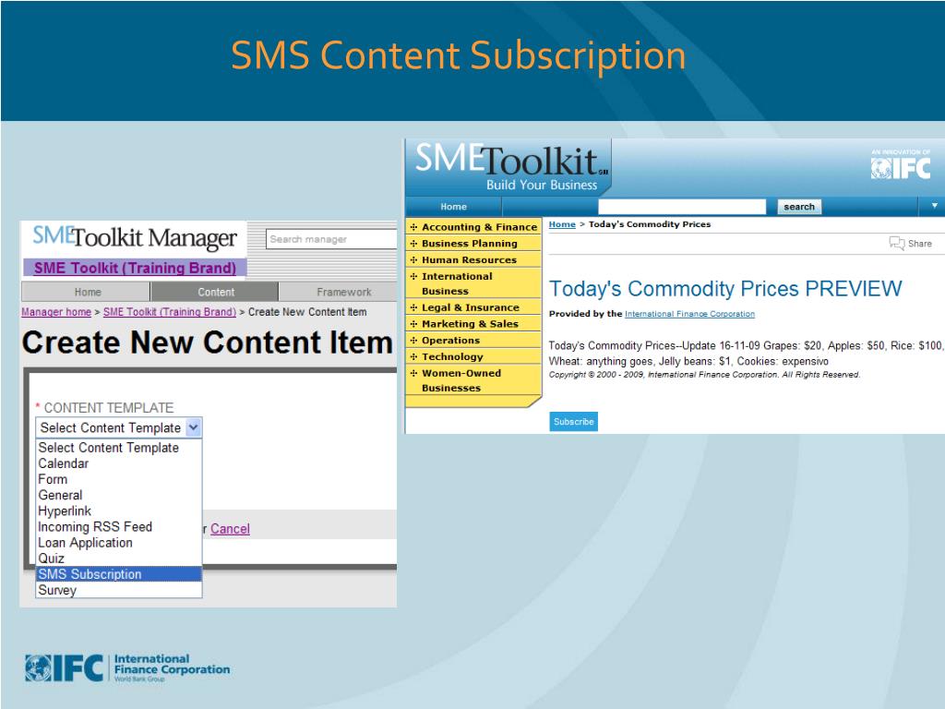The height and width of the screenshot is (709, 945).
Task: Open the International Finance Corporation provider link
Action: coord(689,314)
